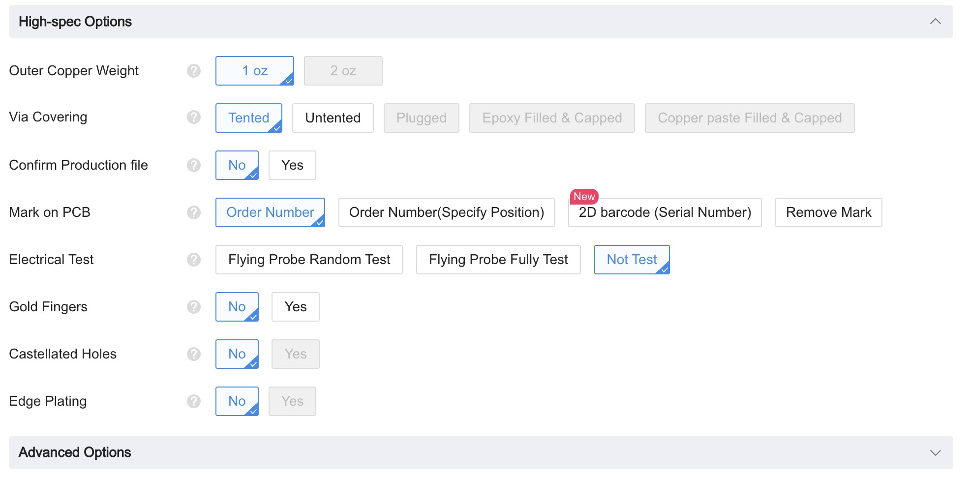969x477 pixels.
Task: Show help for Mark on PCB
Action: click(194, 212)
